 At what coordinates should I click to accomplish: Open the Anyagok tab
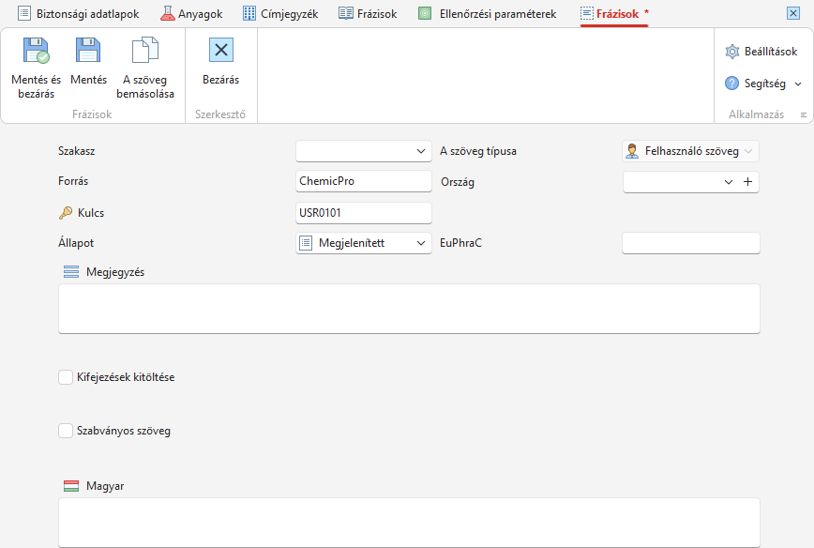(x=191, y=14)
